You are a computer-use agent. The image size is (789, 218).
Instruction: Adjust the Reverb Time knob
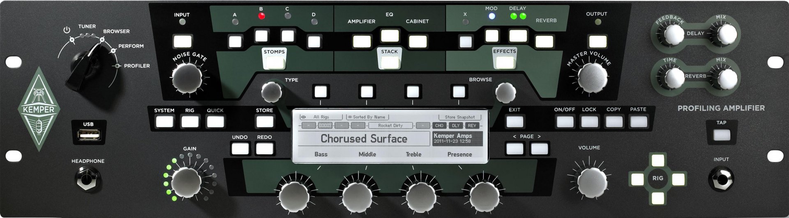pyautogui.click(x=674, y=78)
